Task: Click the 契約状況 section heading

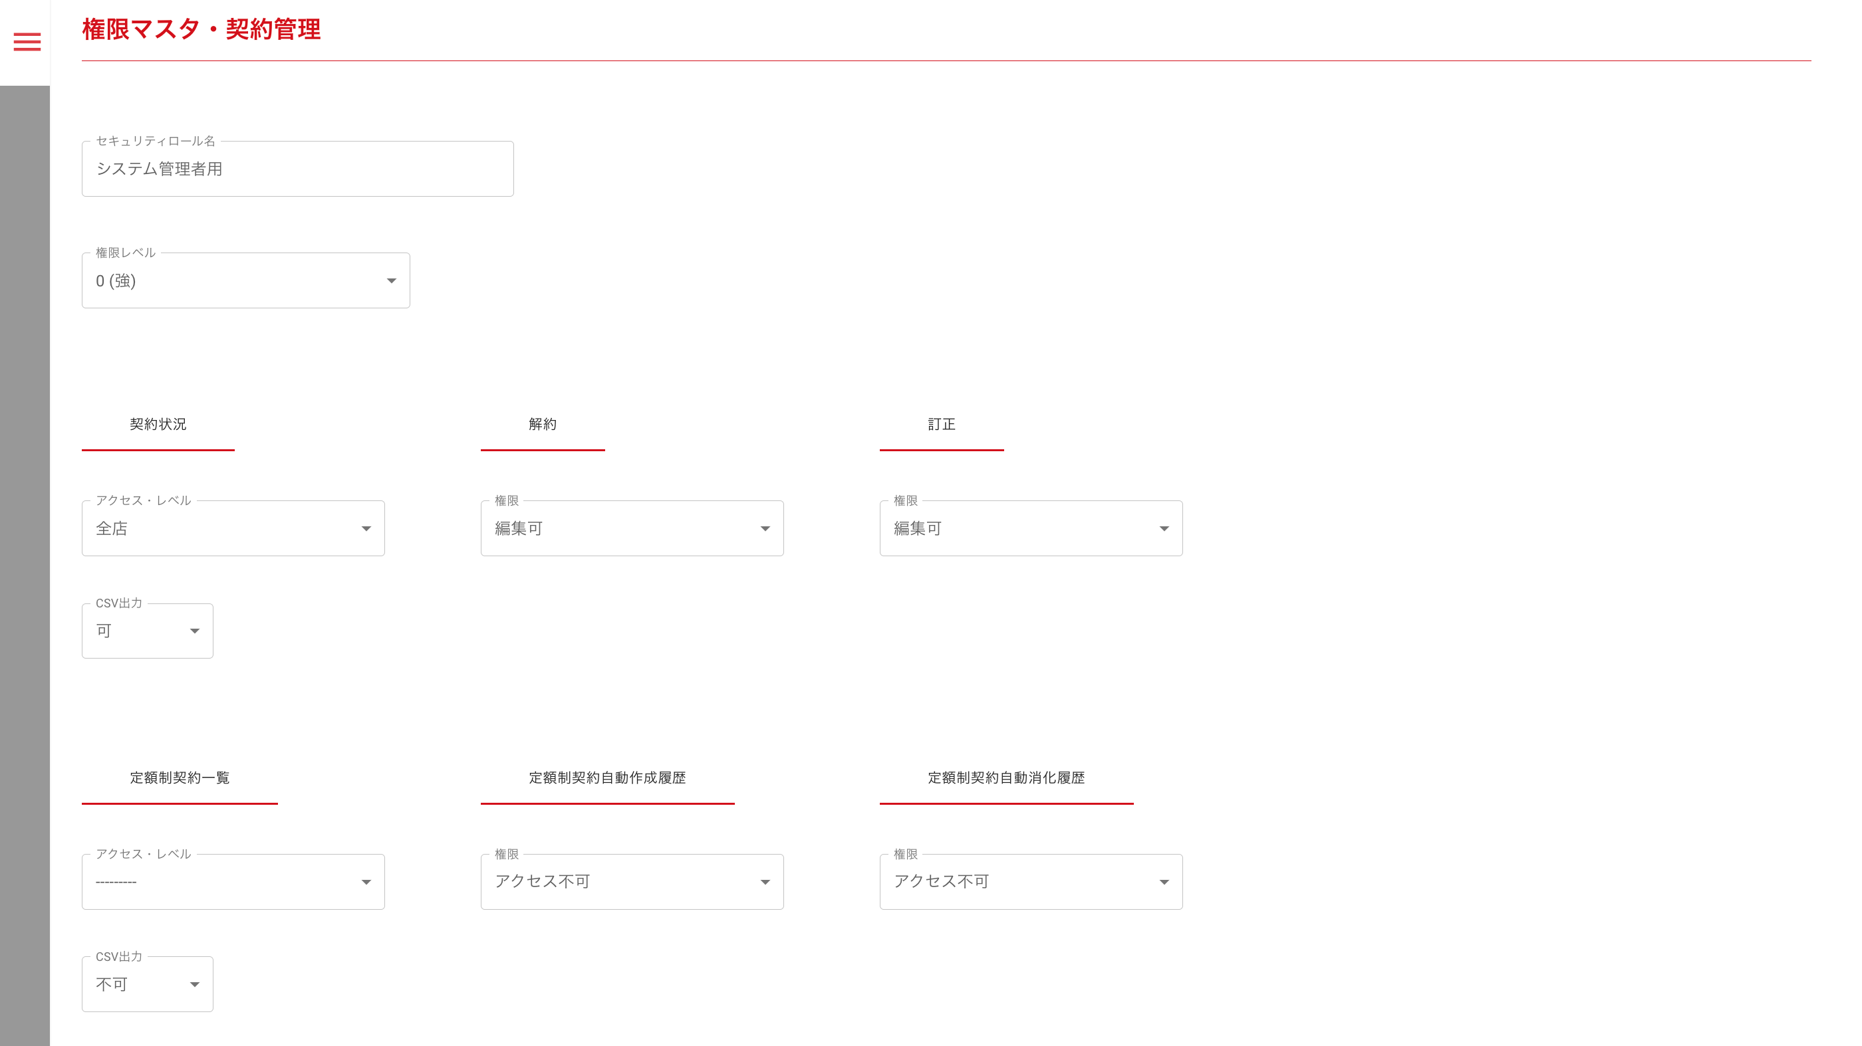Action: click(x=158, y=425)
